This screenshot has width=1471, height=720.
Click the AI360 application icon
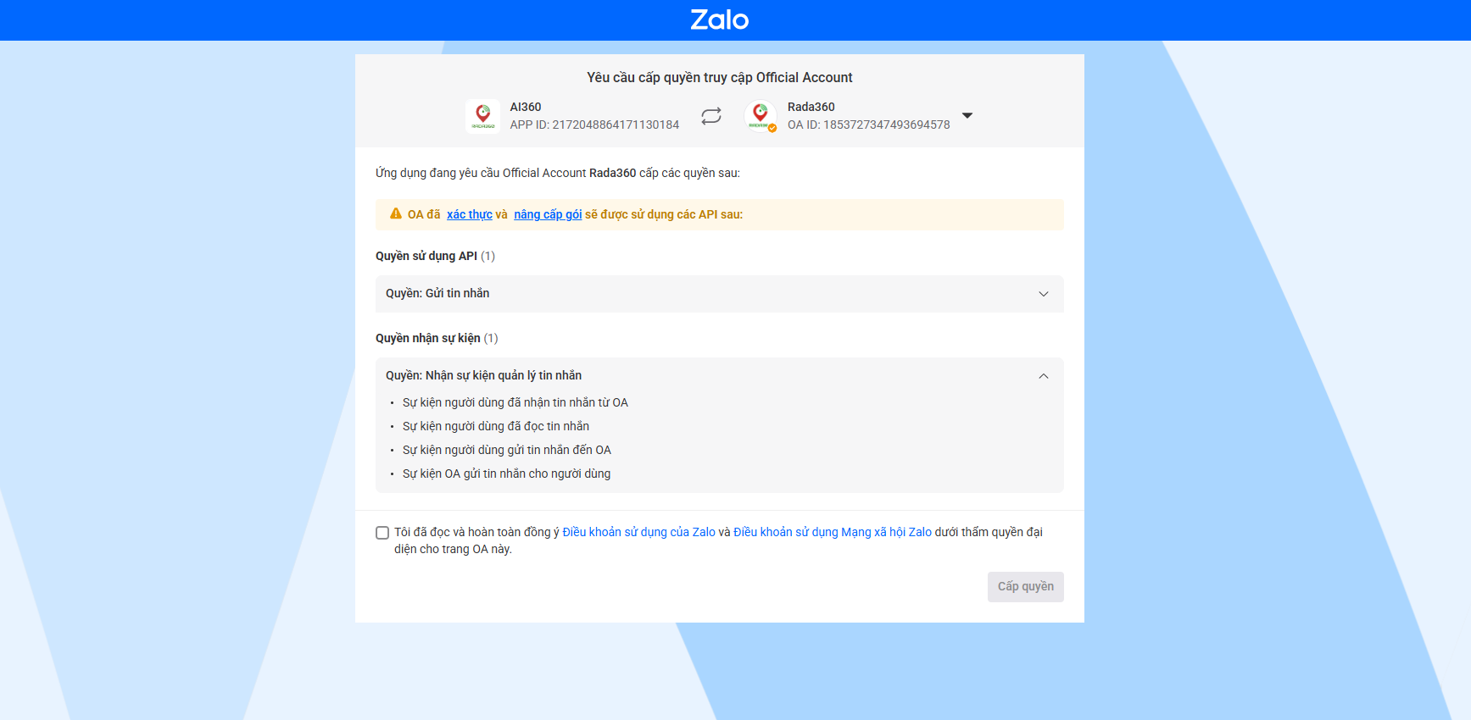[482, 116]
